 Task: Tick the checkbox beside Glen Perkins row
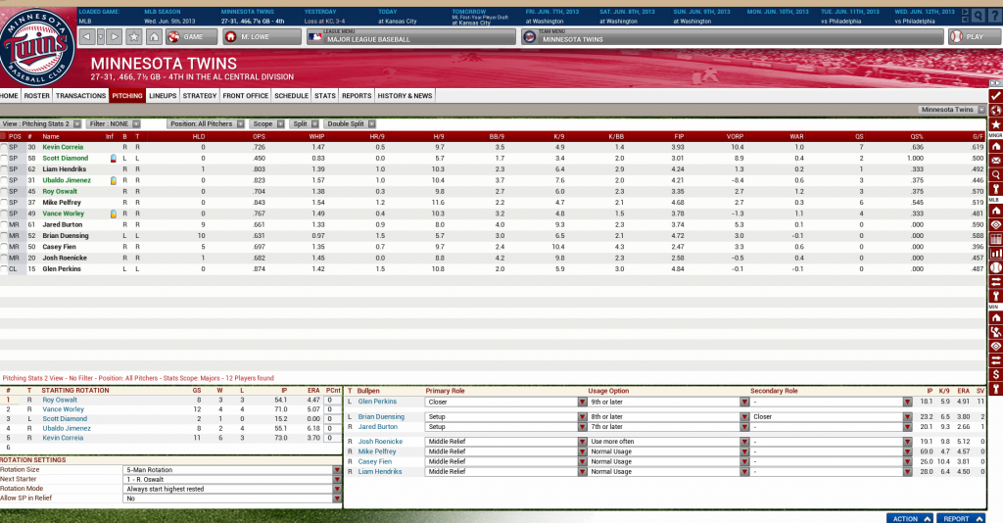point(4,268)
